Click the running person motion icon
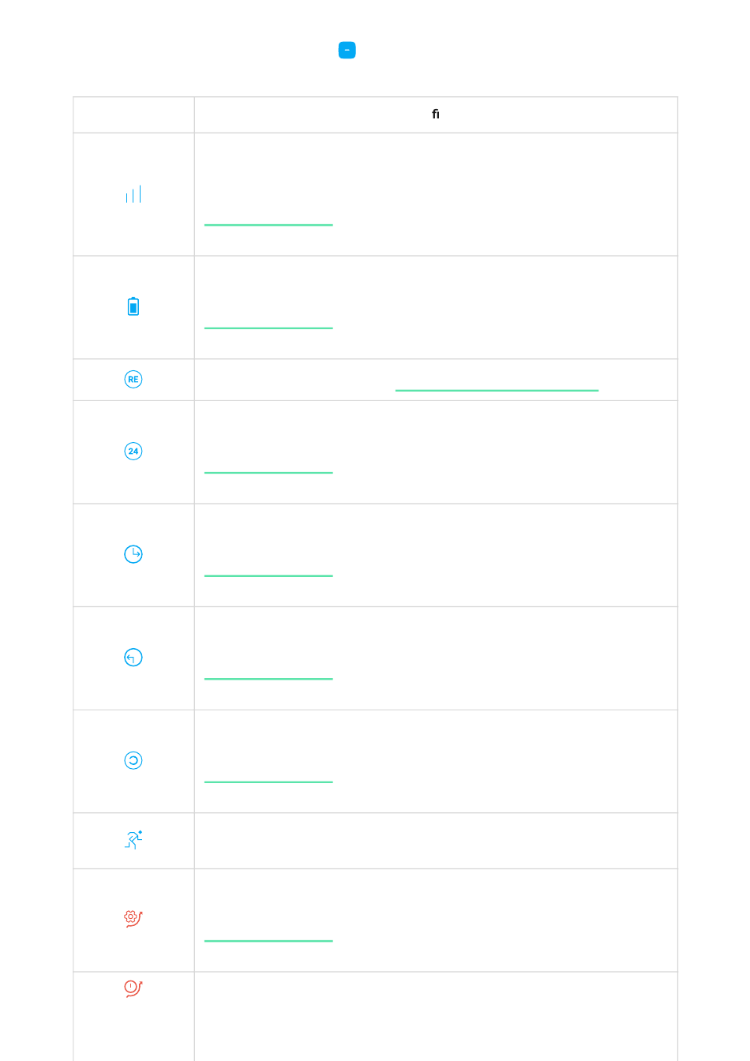Screen dimensions: 750x1061 [133, 840]
